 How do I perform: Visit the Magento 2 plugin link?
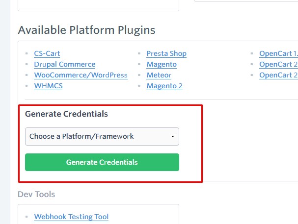(x=164, y=86)
